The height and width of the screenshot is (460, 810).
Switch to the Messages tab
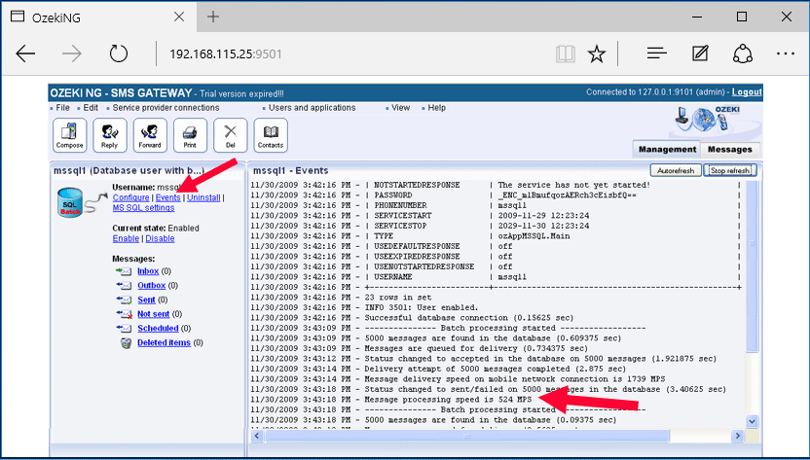pyautogui.click(x=729, y=149)
